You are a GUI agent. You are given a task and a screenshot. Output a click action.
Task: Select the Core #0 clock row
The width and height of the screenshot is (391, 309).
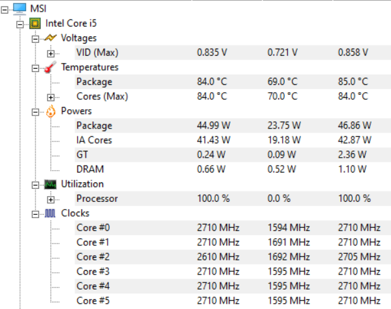coord(93,228)
